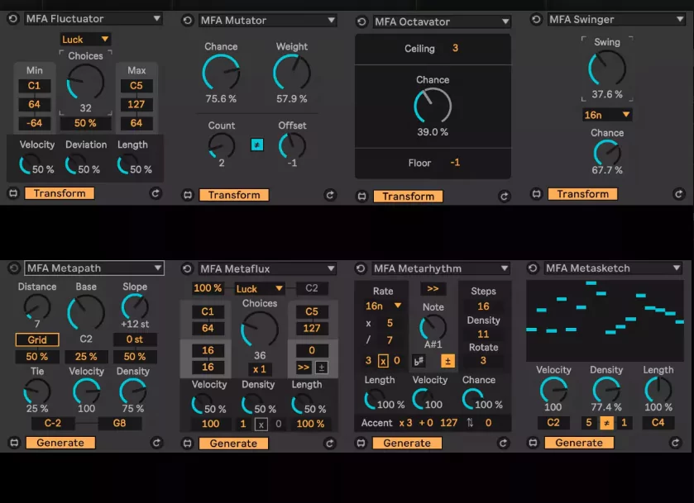Click redo arrow icon in Mutator panel

(x=330, y=195)
